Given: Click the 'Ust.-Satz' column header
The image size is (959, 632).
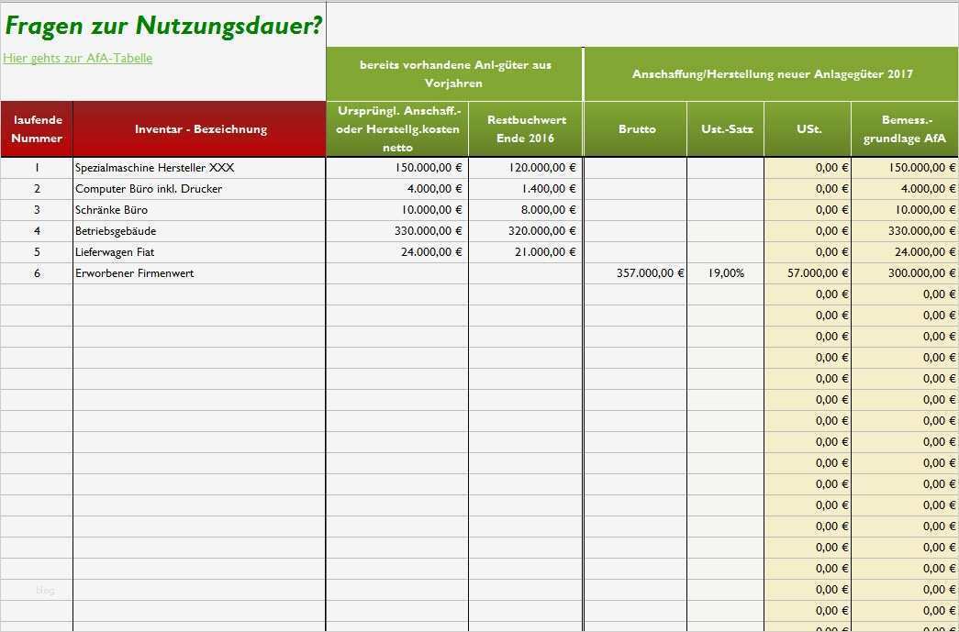Looking at the screenshot, I should tap(726, 129).
